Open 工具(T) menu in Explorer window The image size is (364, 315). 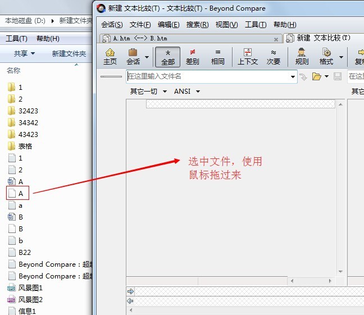click(16, 39)
